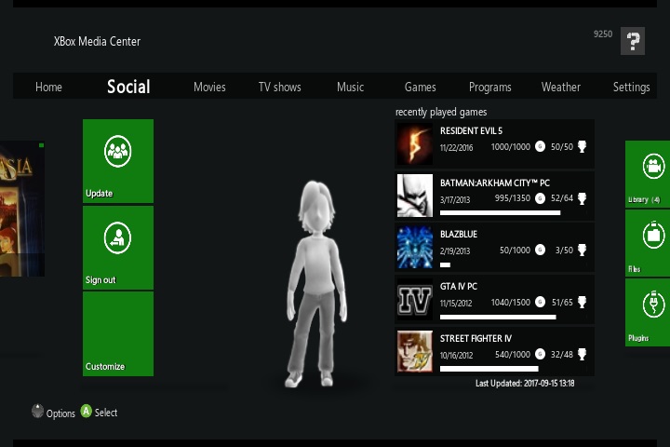Click Street Fighter IV progress bar
This screenshot has width=670, height=447.
(x=489, y=369)
